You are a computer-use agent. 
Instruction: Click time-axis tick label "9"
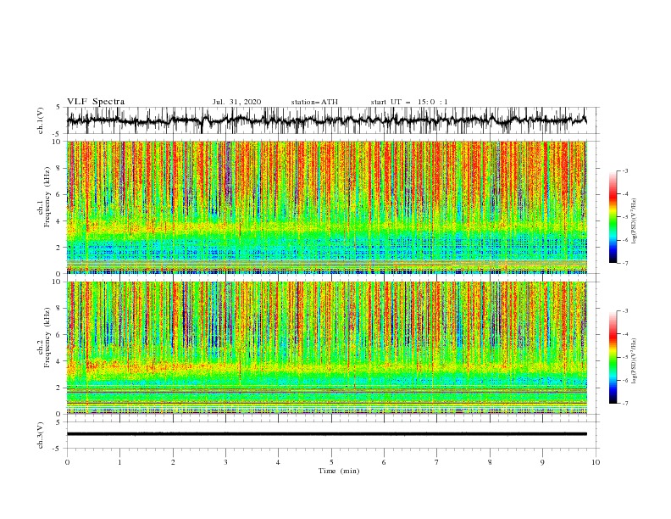[x=542, y=462]
